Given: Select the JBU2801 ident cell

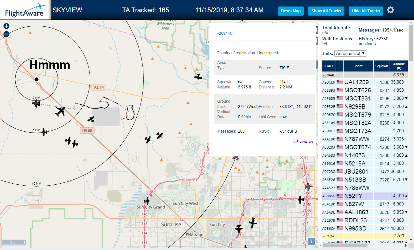Looking at the screenshot, I should [x=358, y=172].
